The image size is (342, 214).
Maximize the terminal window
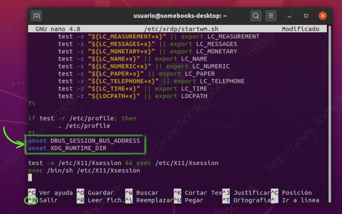click(x=306, y=16)
